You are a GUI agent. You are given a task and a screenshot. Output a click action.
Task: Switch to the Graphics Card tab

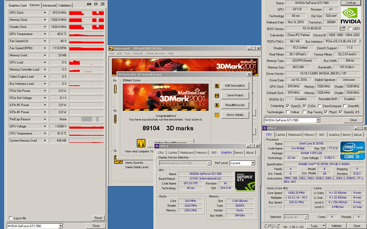[x=17, y=5]
